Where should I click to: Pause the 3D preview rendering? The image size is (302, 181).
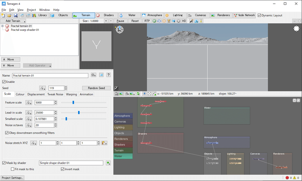click(x=120, y=21)
